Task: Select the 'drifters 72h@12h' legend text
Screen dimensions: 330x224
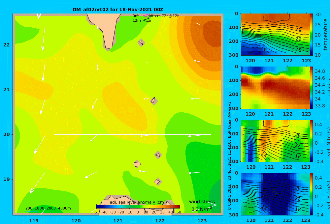Action: 164,16
